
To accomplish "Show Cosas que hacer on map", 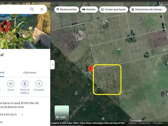I will [113, 9].
